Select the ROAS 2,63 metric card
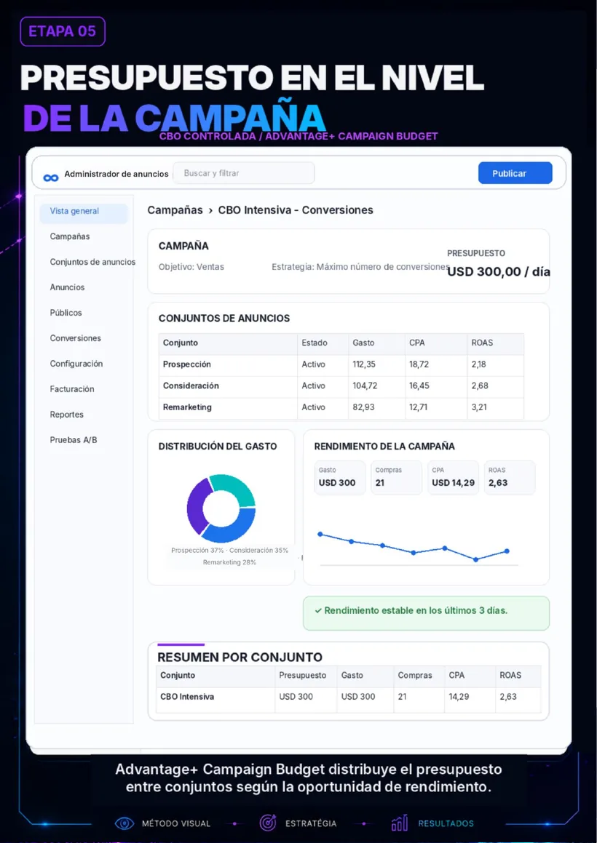597x843 pixels. coord(510,477)
